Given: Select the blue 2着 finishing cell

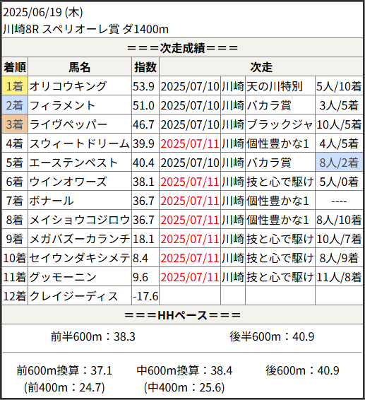Looking at the screenshot, I should pyautogui.click(x=15, y=105).
